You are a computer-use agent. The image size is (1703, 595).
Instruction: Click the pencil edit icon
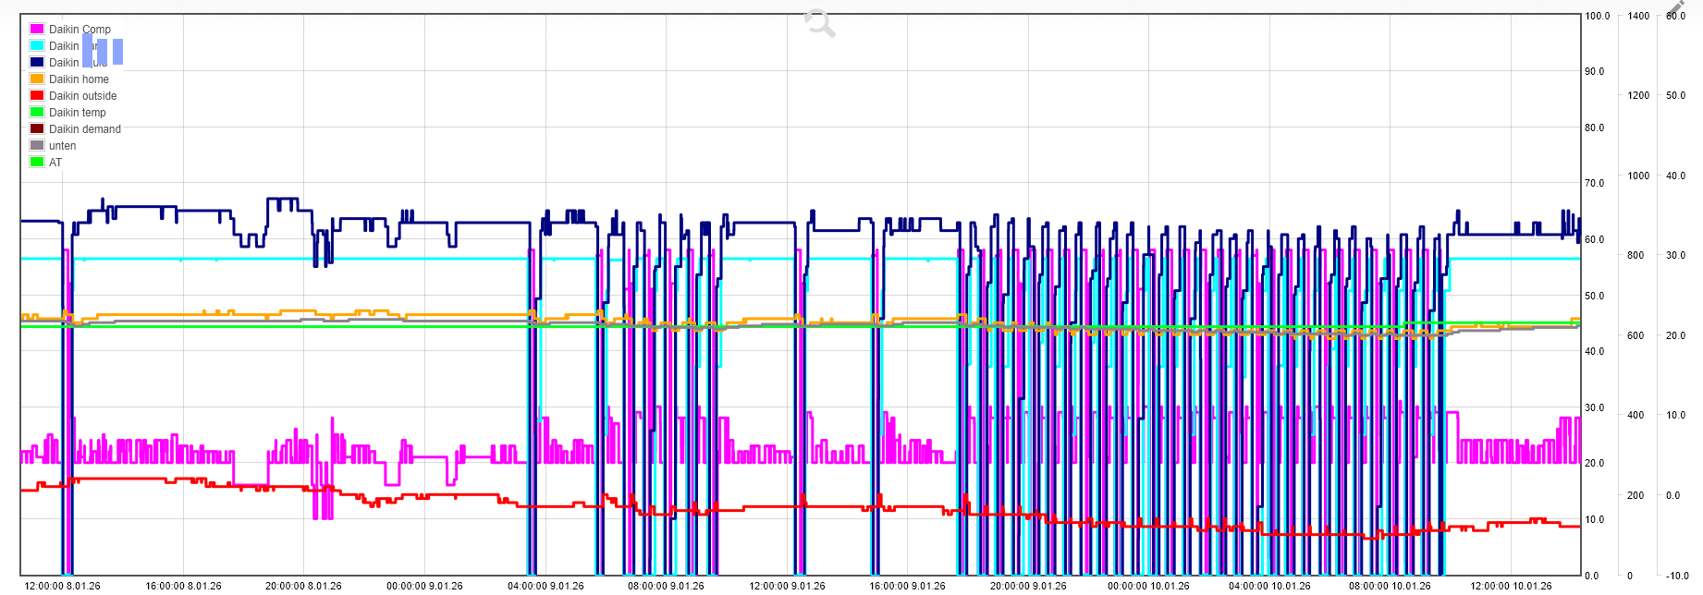click(x=1676, y=8)
